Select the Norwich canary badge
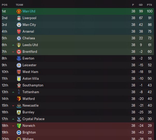The height and width of the screenshot is (140, 156). 19,126
